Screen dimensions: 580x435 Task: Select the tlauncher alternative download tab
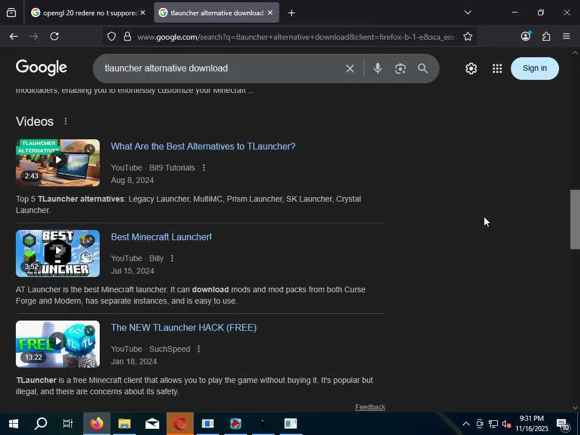pyautogui.click(x=216, y=13)
